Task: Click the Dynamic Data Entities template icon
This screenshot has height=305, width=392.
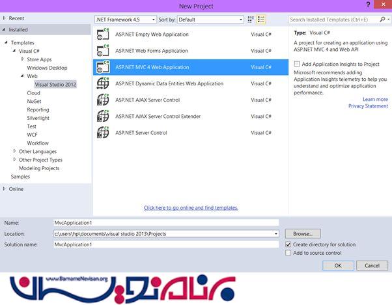Action: click(103, 83)
